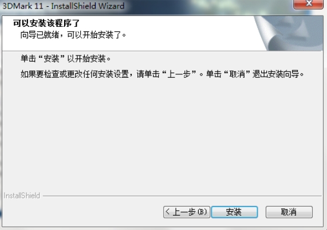
Task: Click the bold heading 可以安装该程序了
Action: click(x=46, y=23)
